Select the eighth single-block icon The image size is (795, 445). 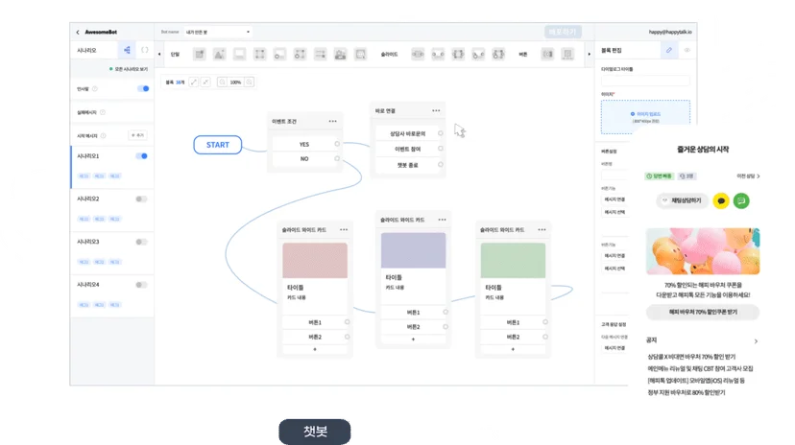pyautogui.click(x=340, y=54)
